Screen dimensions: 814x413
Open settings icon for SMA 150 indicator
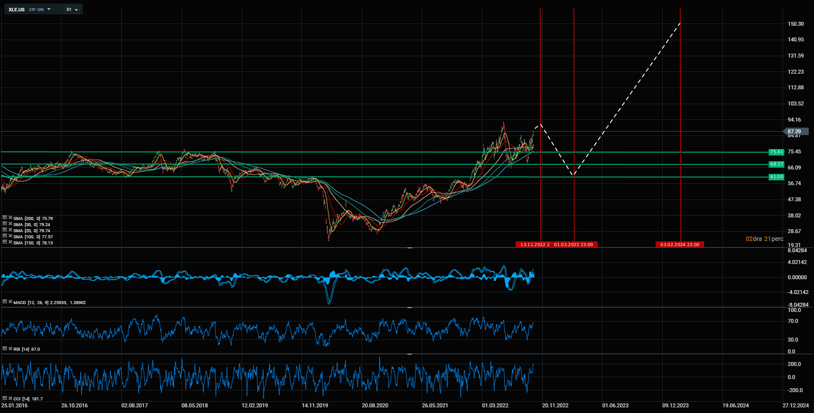pyautogui.click(x=5, y=242)
